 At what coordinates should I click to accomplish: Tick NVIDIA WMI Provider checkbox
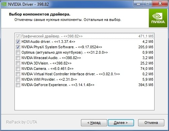point(18,79)
